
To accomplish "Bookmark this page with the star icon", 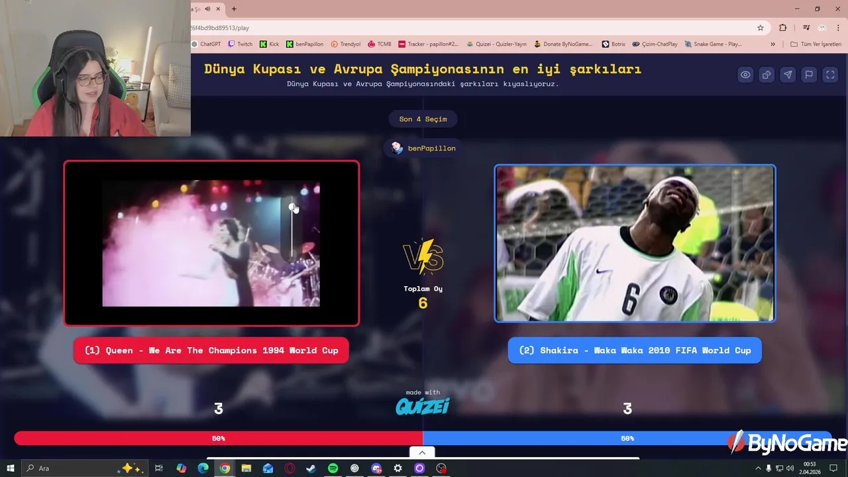I will (761, 28).
